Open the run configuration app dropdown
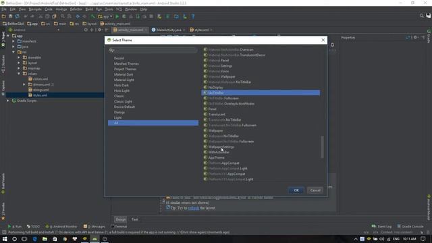The width and height of the screenshot is (432, 243). pos(105,16)
